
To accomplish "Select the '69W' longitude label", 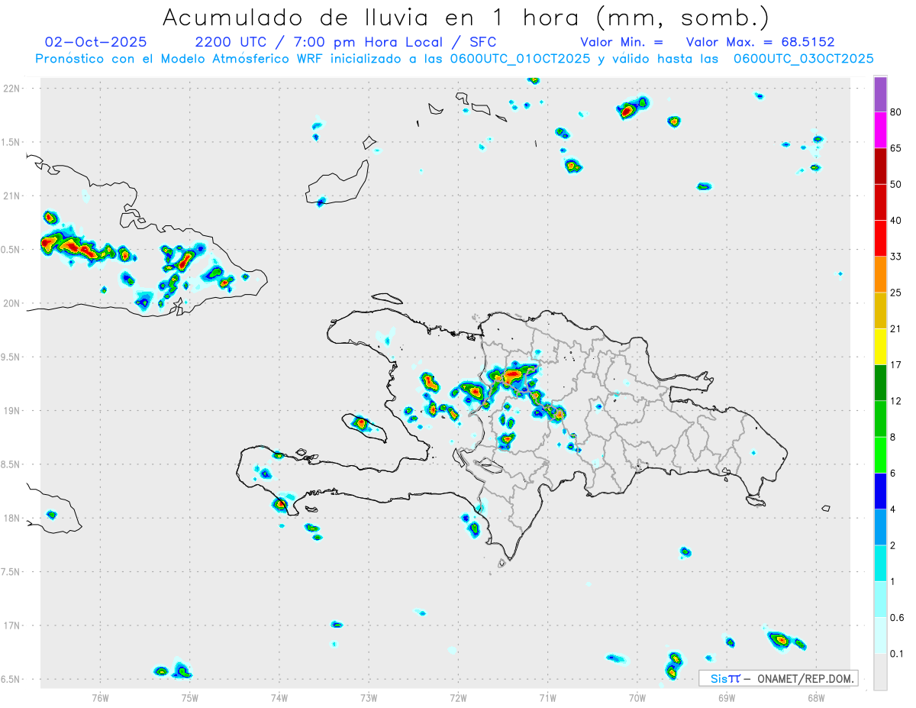I will coord(727,697).
